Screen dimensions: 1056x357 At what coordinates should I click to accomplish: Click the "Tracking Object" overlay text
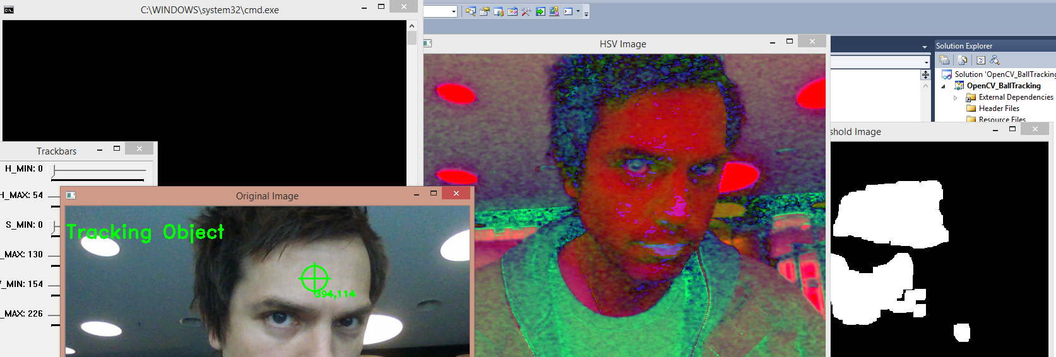145,233
